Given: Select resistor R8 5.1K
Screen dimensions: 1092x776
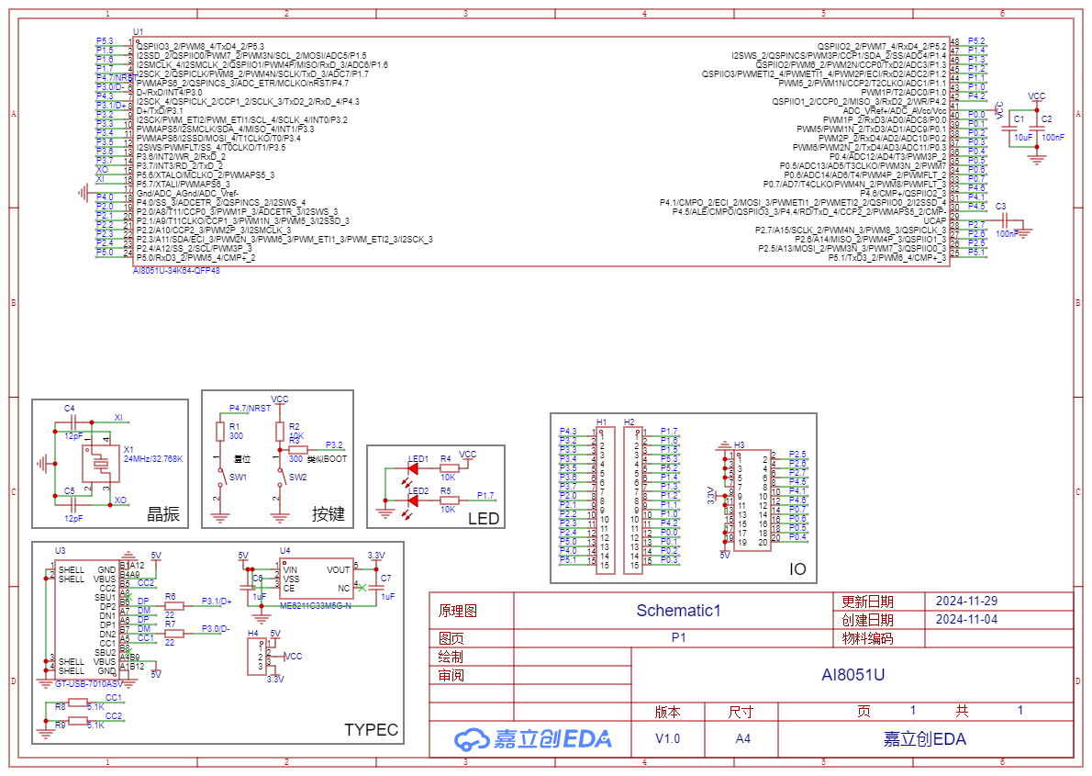Looking at the screenshot, I should click(x=77, y=703).
